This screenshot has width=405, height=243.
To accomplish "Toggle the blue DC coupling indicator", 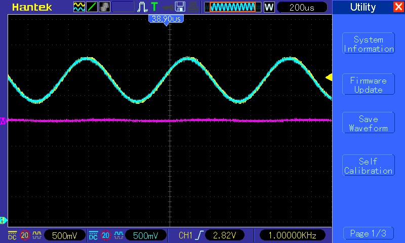I will coord(93,235).
